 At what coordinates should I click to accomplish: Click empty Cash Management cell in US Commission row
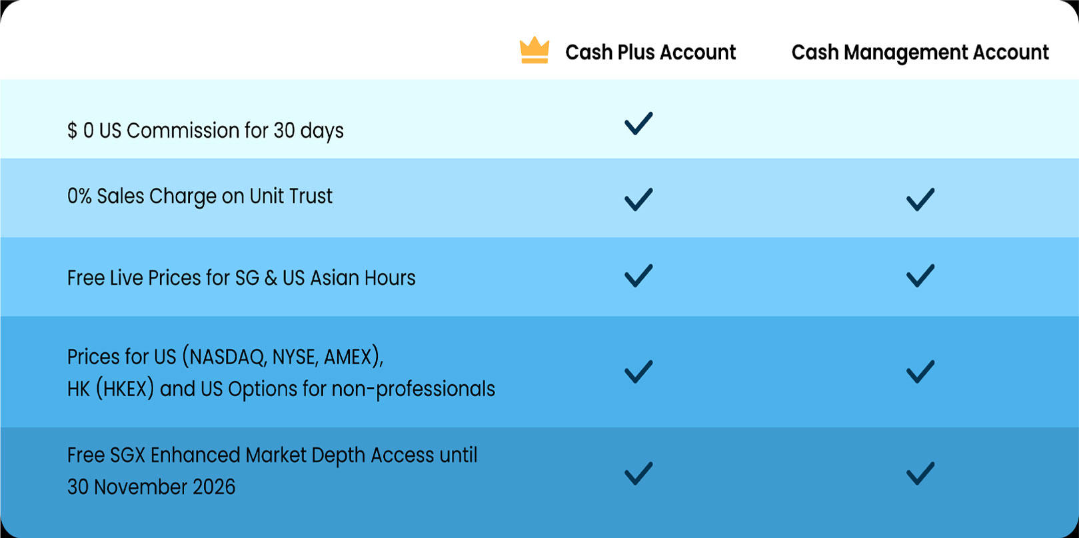pyautogui.click(x=920, y=123)
